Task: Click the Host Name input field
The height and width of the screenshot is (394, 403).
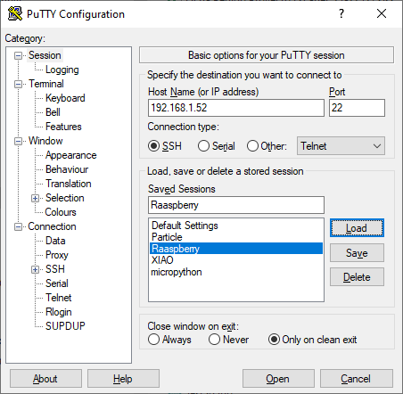Action: (x=236, y=108)
